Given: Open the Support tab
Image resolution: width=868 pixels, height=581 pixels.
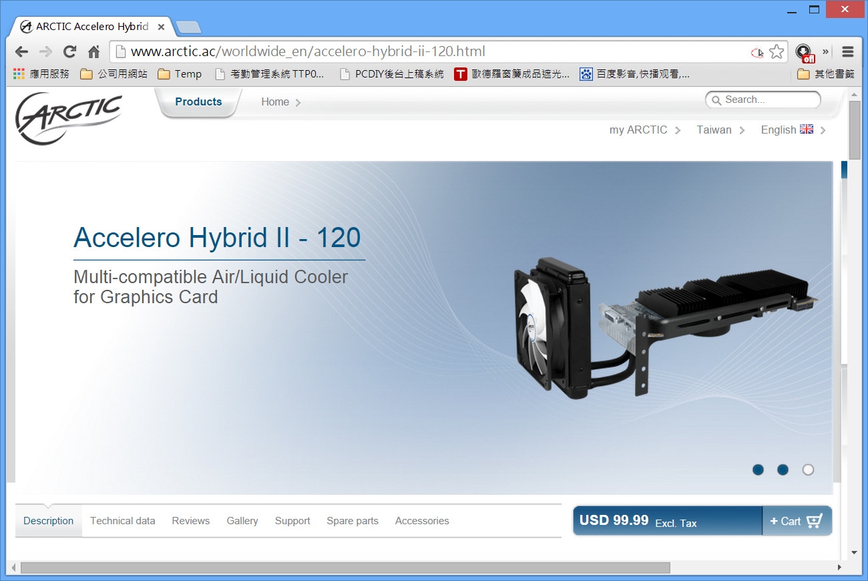Looking at the screenshot, I should (292, 521).
